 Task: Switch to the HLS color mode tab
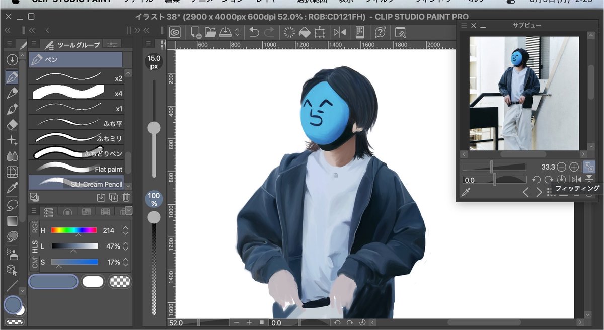(35, 246)
